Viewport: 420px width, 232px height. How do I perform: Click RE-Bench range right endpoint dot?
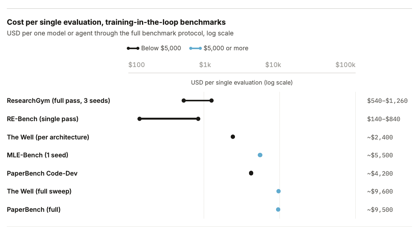(x=198, y=119)
